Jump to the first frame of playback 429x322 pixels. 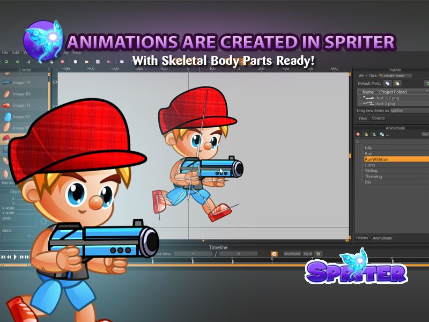[x=3, y=257]
